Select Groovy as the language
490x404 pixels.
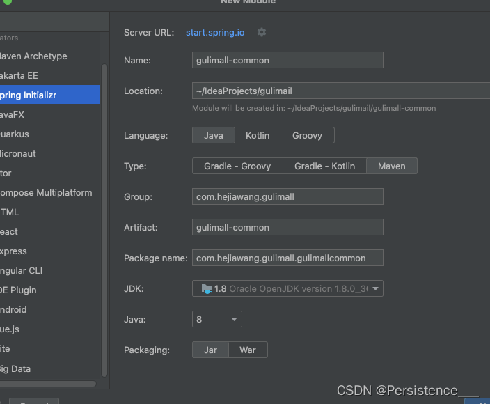click(x=307, y=135)
